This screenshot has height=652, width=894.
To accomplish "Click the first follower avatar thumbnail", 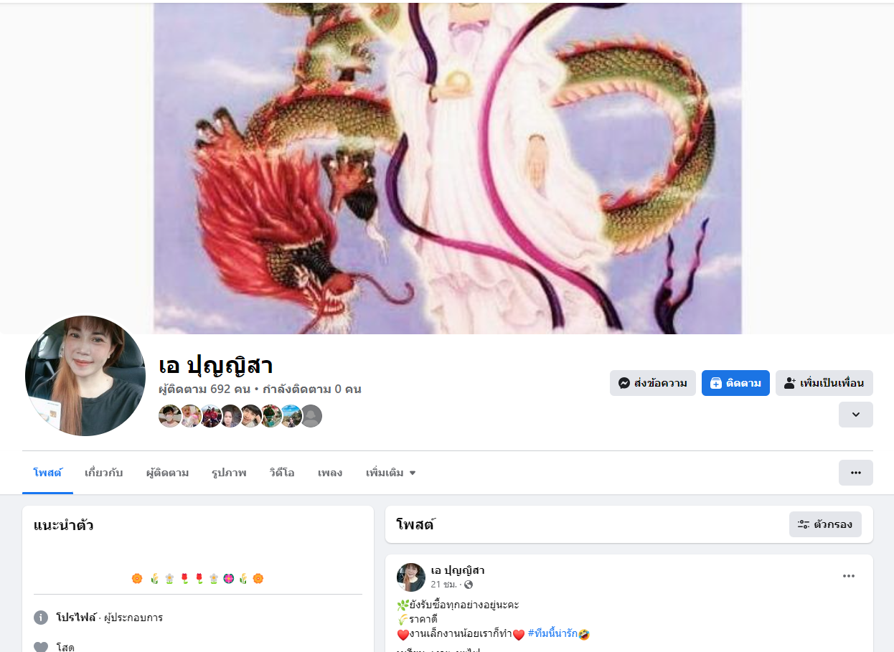I will point(170,416).
